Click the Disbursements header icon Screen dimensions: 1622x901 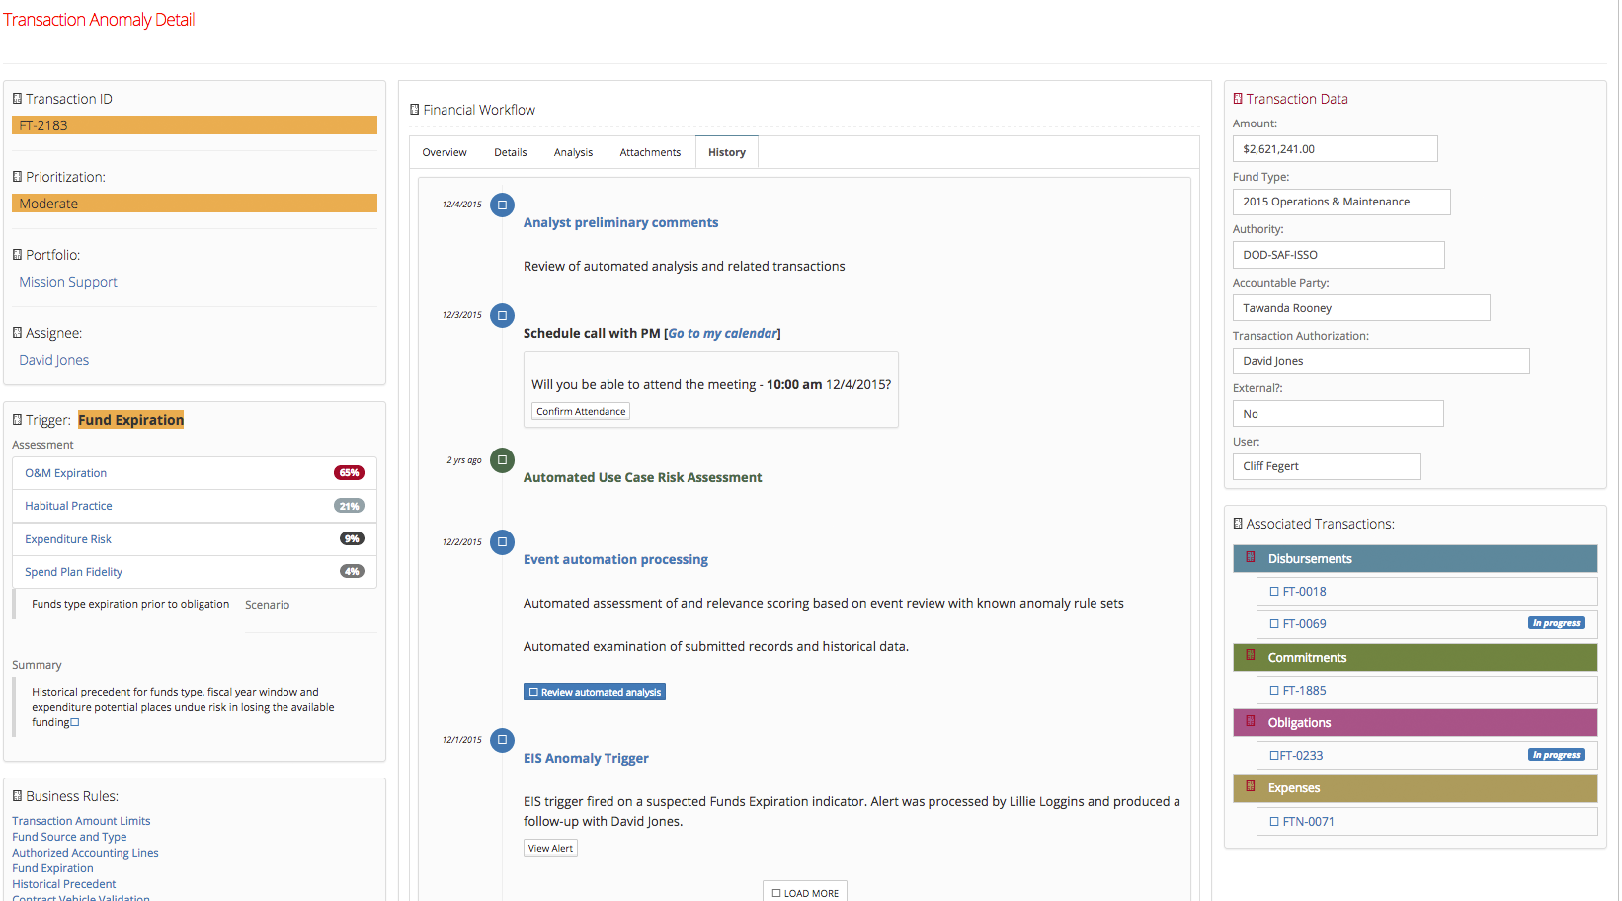click(1251, 557)
